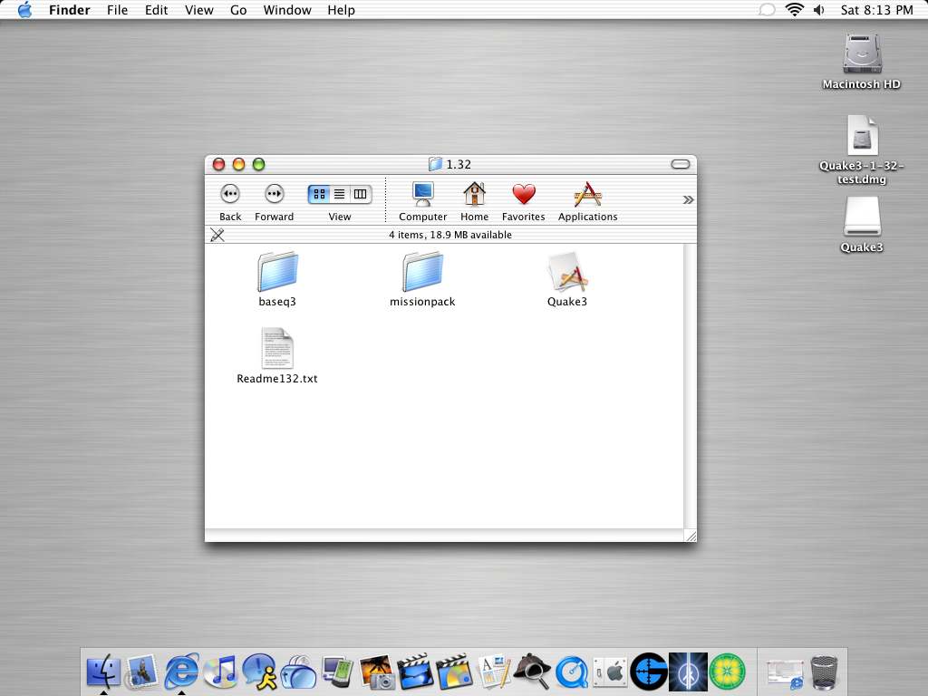The width and height of the screenshot is (928, 696).
Task: Click the 1.32 title folder icon
Action: pos(436,164)
